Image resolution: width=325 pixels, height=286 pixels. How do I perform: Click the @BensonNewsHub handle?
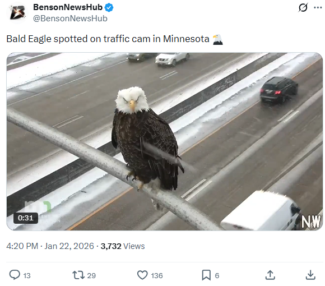pos(70,19)
